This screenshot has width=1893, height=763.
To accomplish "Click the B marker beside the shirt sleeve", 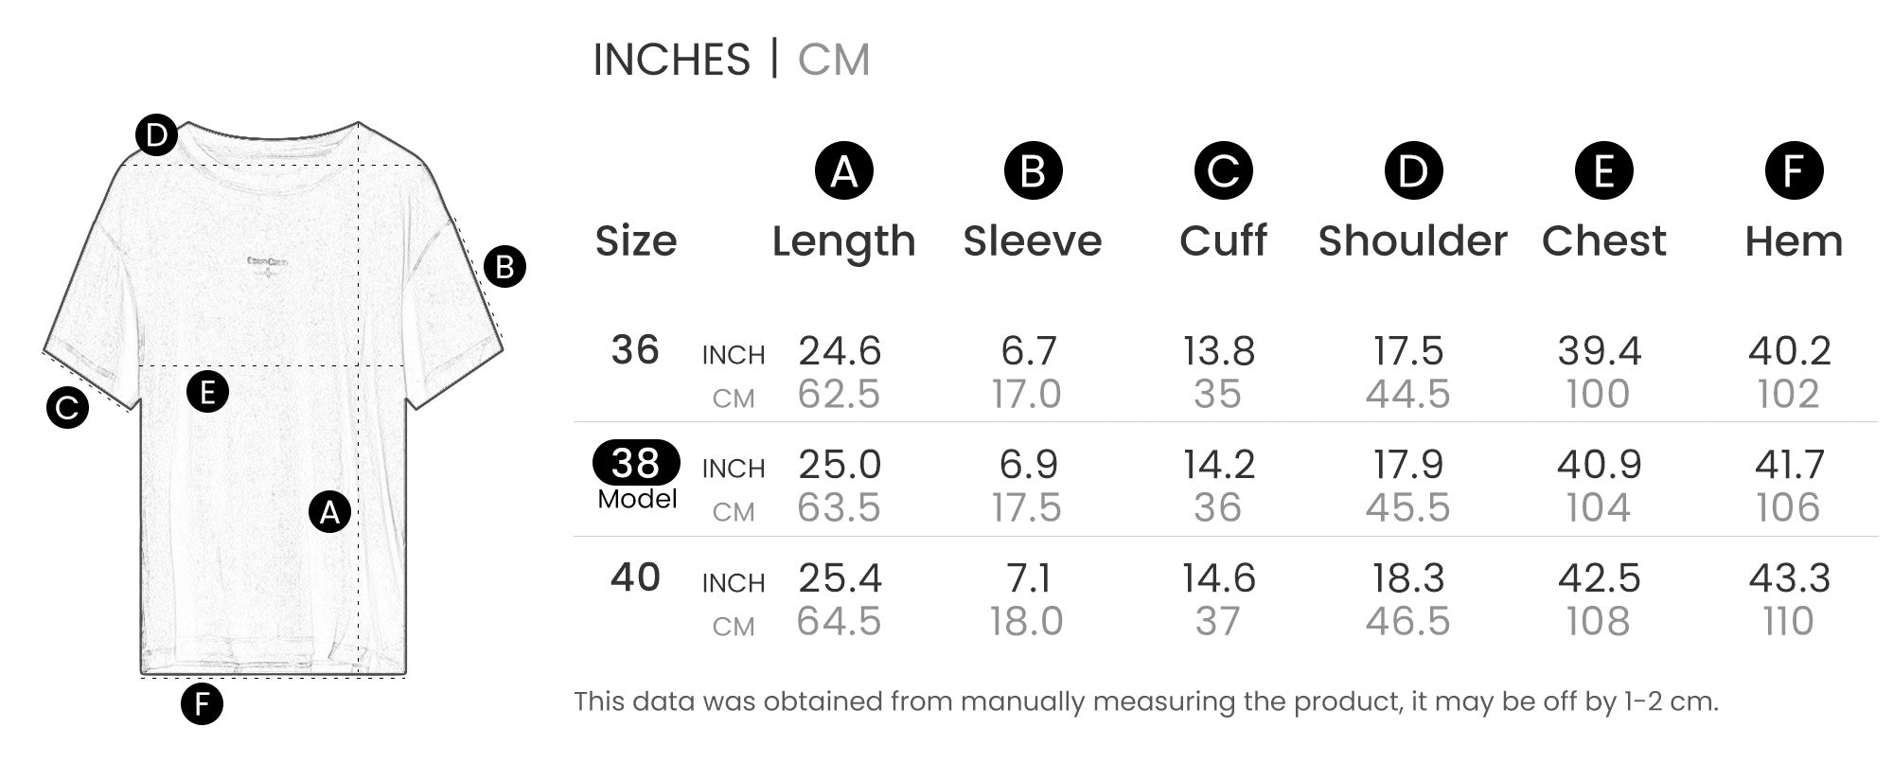I will coord(504,267).
